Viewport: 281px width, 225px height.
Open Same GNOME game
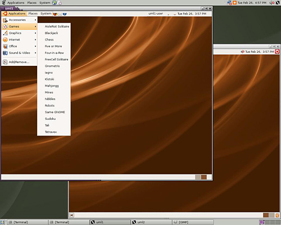coord(54,112)
